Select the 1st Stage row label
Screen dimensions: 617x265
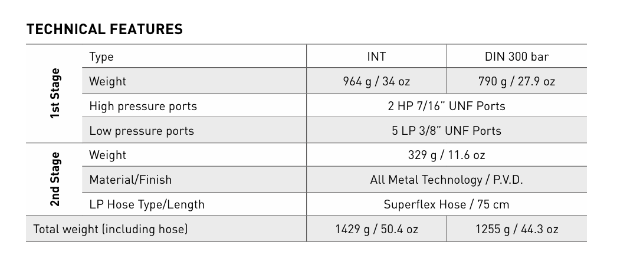55,94
